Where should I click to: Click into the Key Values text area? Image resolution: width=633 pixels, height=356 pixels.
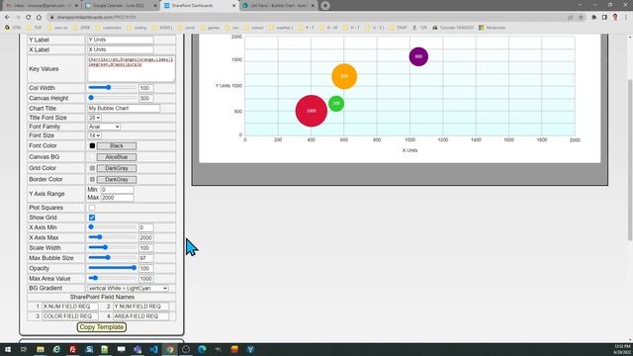(132, 68)
